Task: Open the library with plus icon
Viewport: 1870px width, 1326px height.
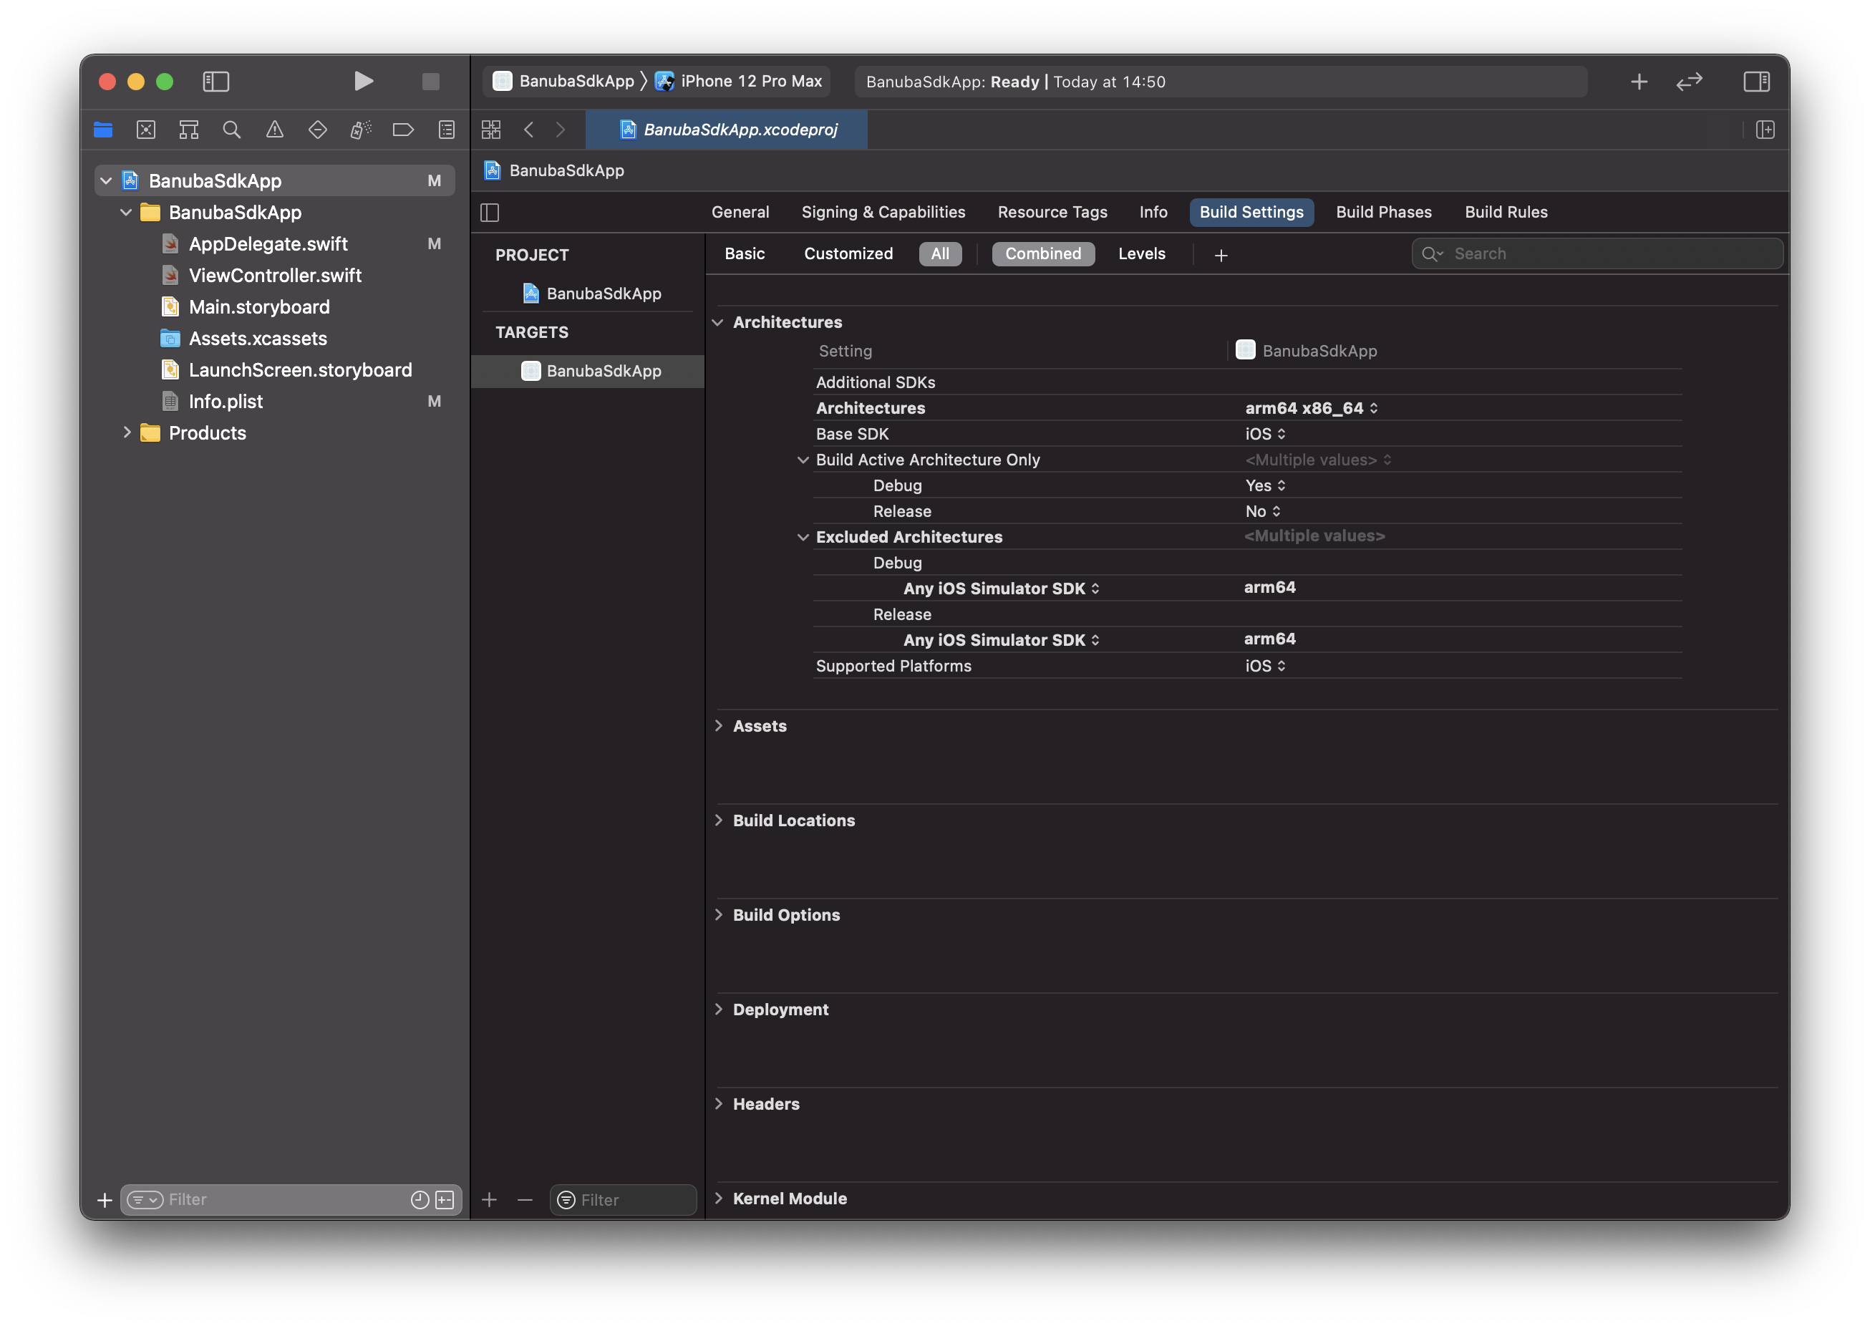Action: (x=1638, y=81)
